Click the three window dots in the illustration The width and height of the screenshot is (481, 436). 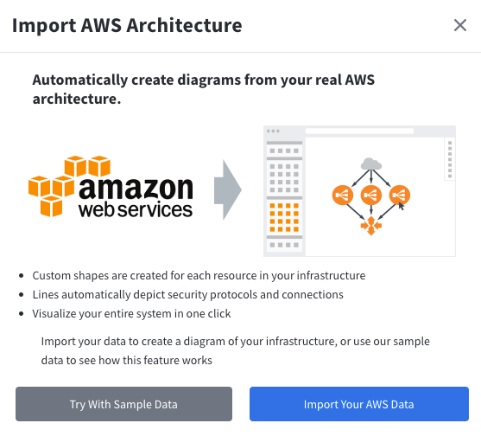pyautogui.click(x=273, y=131)
